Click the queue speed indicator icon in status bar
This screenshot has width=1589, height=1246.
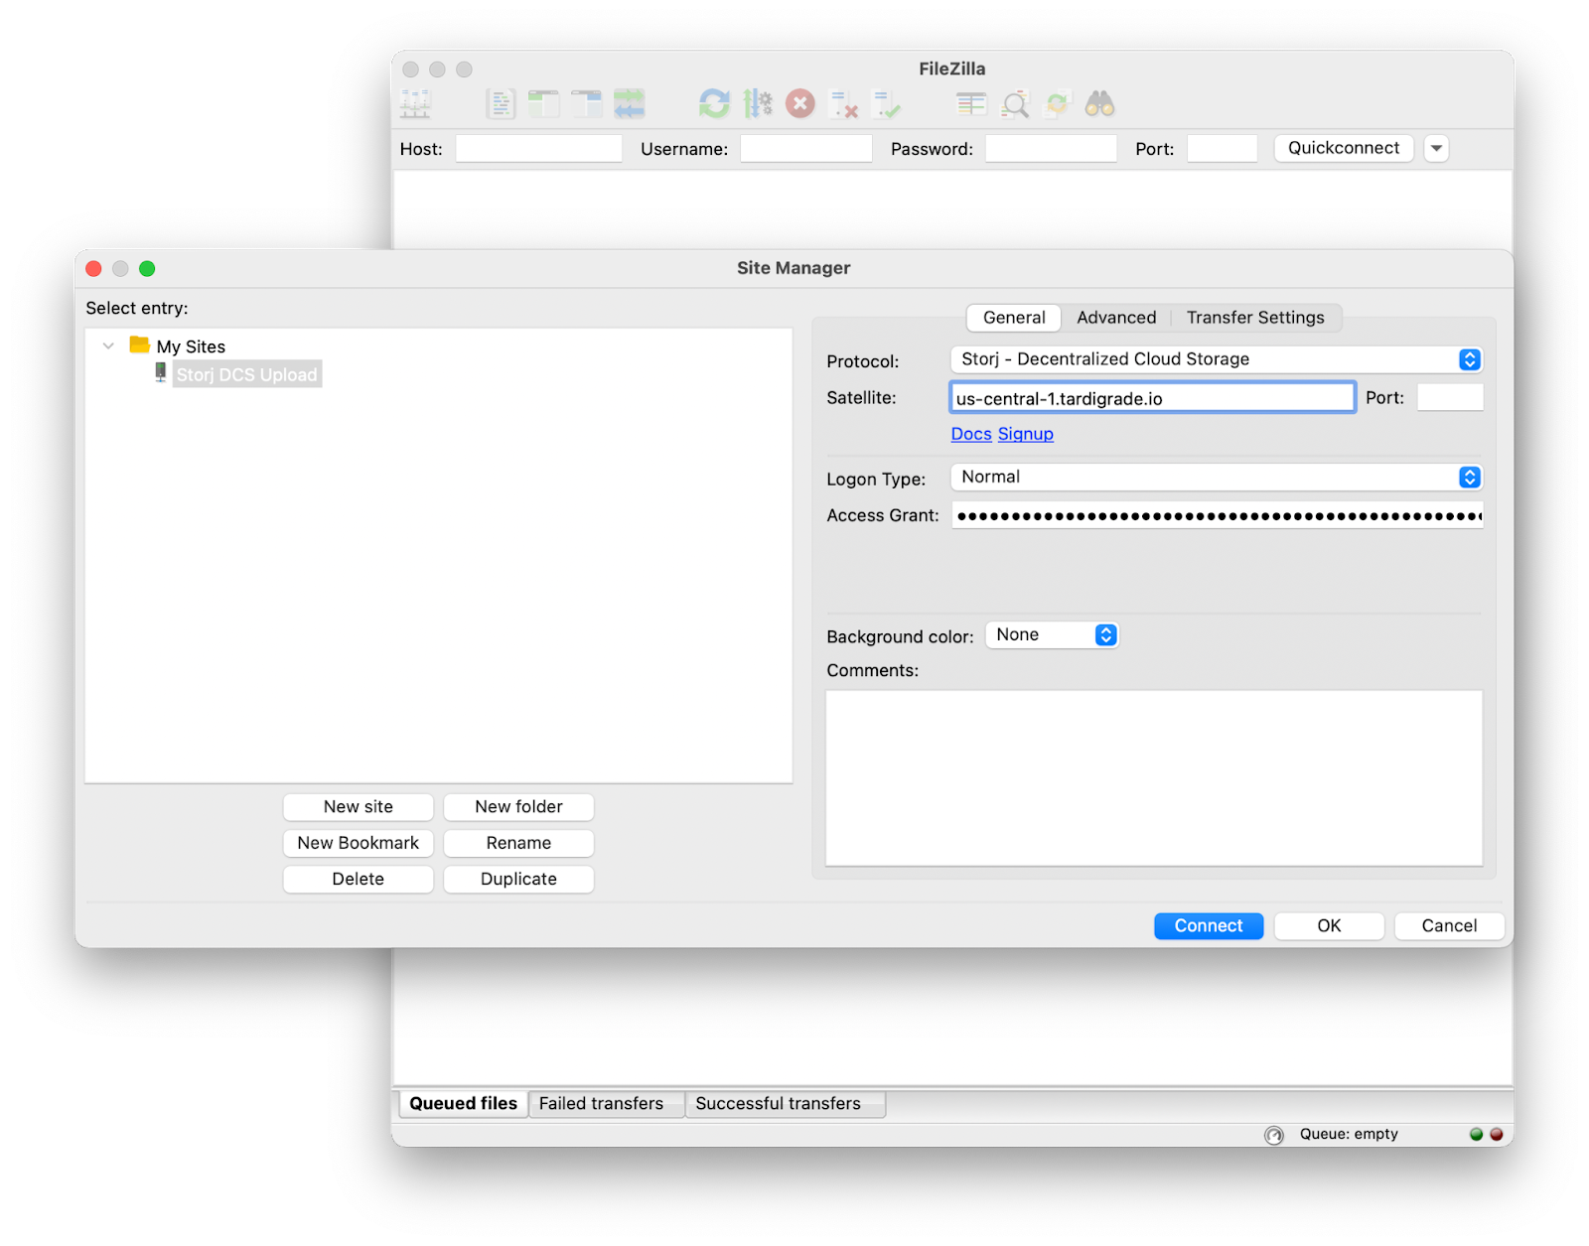(1274, 1135)
